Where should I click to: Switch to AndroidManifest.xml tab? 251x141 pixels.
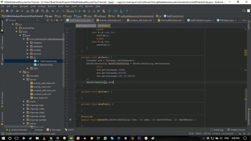(171, 20)
